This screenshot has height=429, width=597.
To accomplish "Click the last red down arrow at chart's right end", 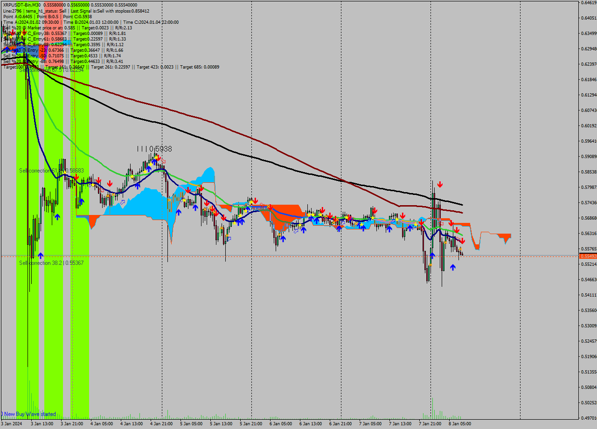I will [462, 241].
